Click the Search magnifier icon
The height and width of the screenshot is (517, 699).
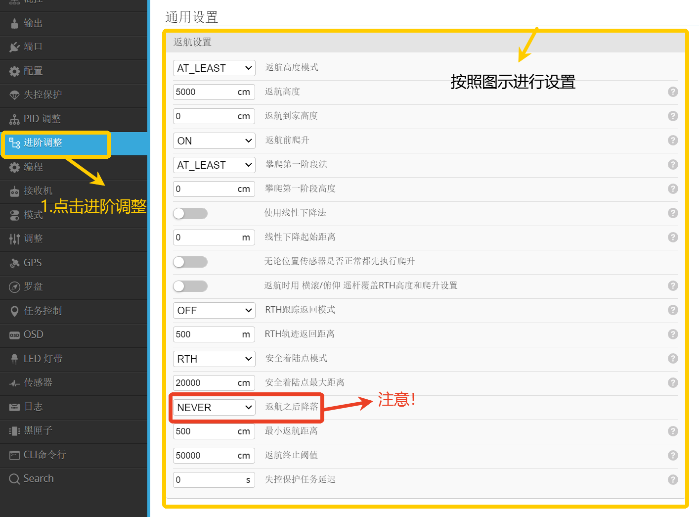click(14, 479)
